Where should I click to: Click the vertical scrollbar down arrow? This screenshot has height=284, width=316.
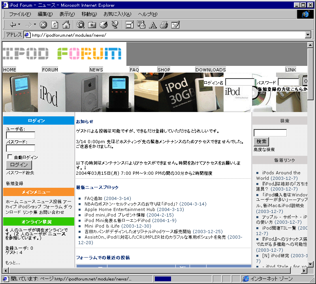(x=310, y=264)
